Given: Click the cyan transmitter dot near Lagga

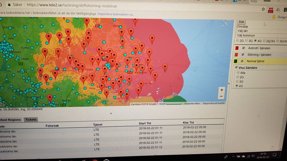Looking at the screenshot, I should (x=18, y=58).
